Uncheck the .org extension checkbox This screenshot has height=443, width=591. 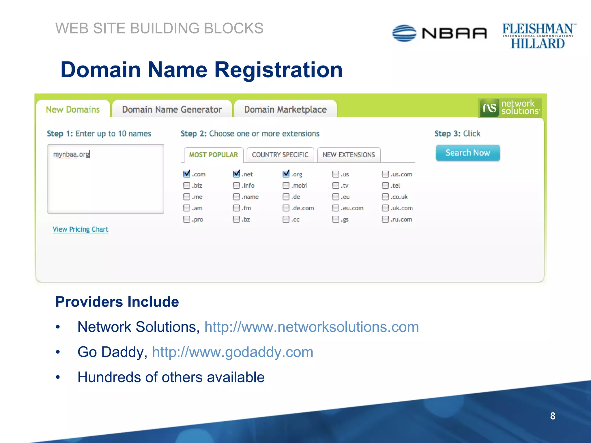pyautogui.click(x=286, y=174)
